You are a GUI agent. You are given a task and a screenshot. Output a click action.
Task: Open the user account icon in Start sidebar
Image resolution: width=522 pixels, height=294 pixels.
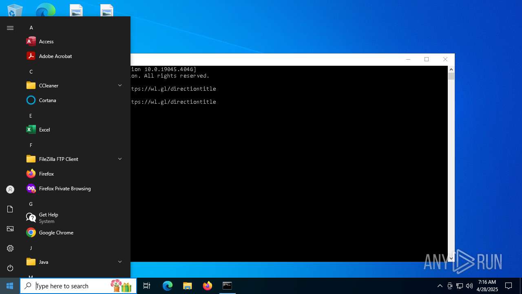pos(10,189)
